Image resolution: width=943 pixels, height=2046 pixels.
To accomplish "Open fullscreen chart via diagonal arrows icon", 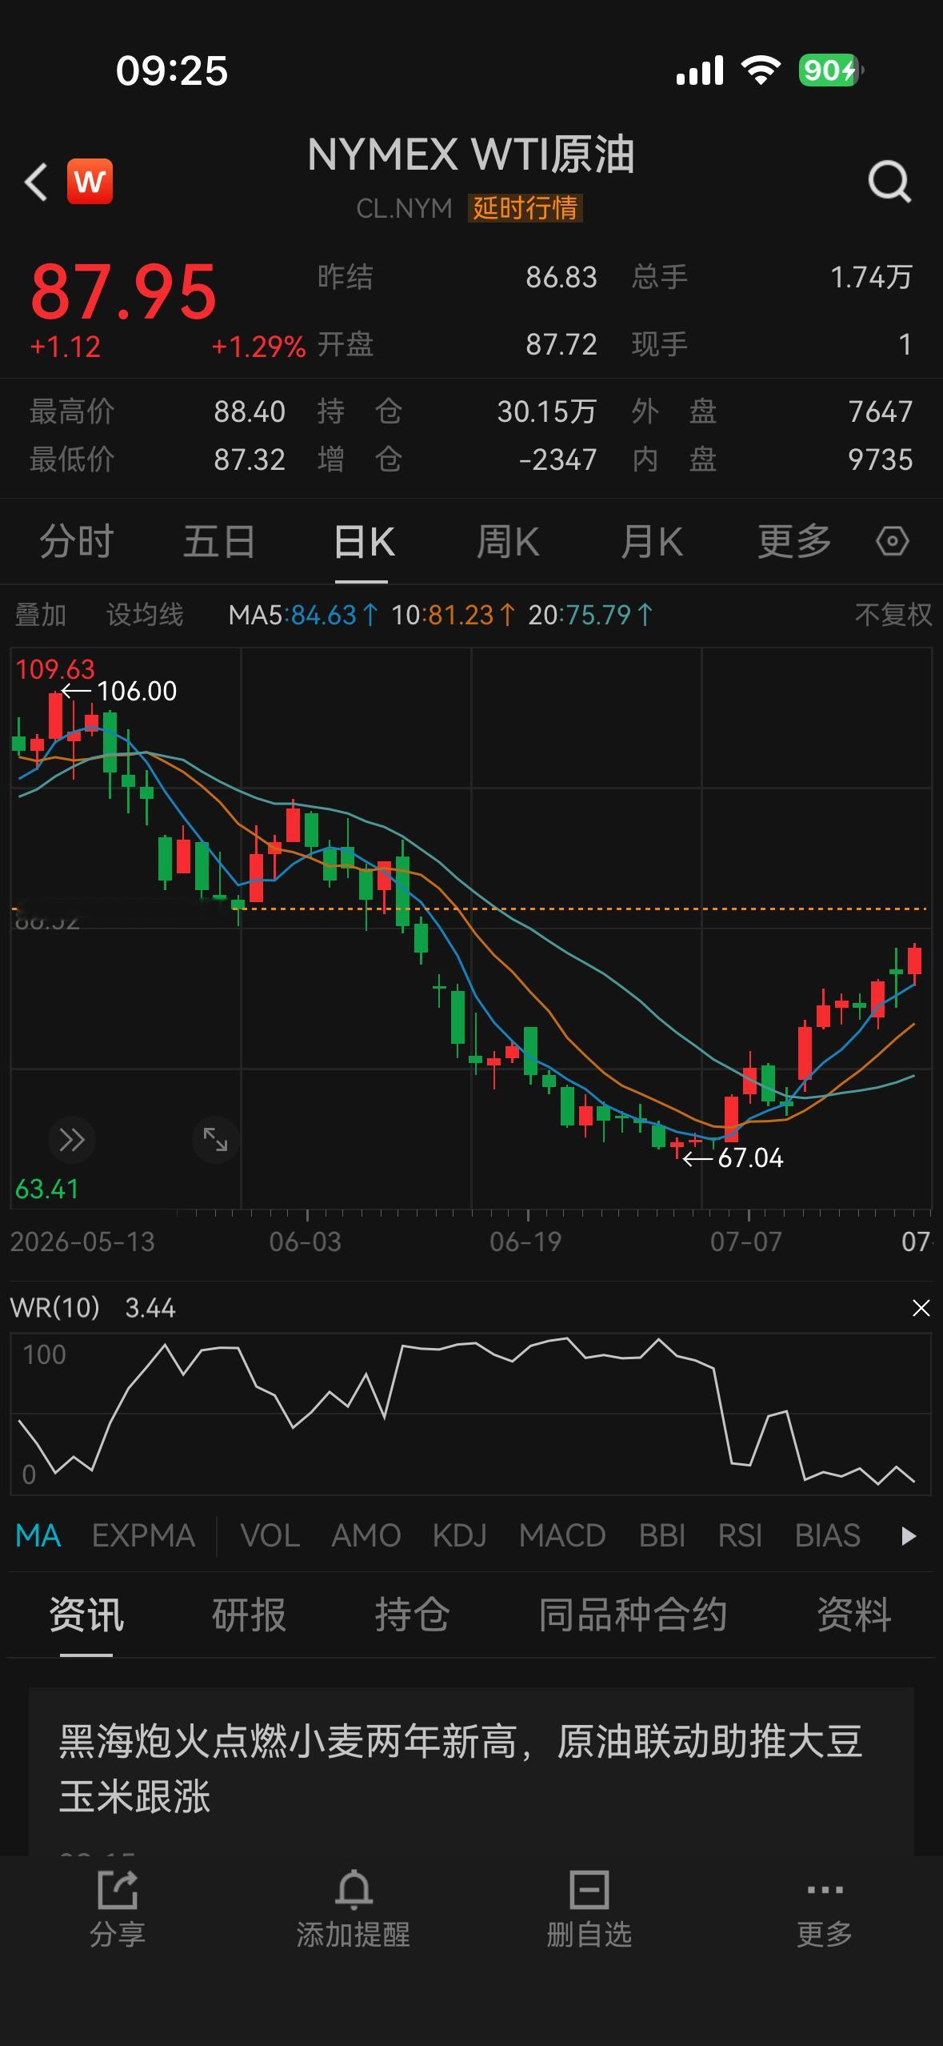I will 215,1139.
